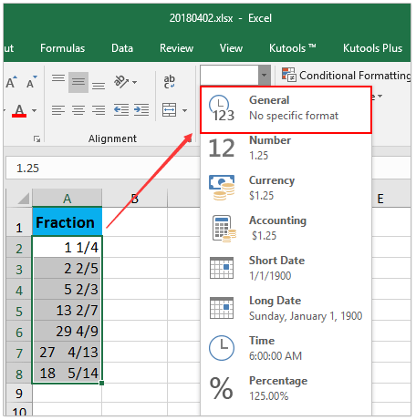
Task: Expand the Merge & Center options arrow
Action: tap(184, 110)
